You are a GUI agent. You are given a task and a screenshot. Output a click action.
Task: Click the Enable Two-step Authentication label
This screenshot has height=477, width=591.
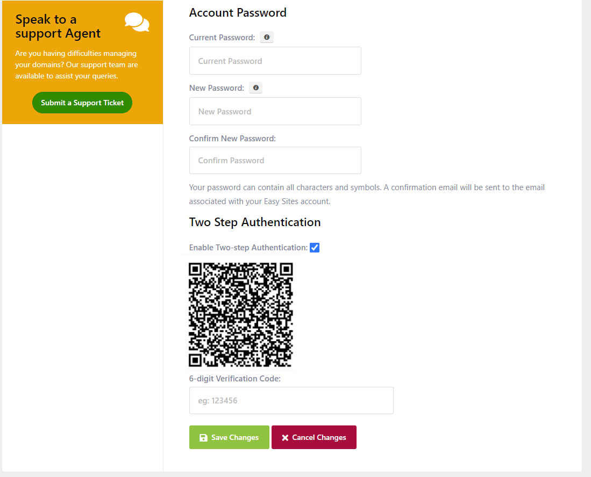pos(248,248)
